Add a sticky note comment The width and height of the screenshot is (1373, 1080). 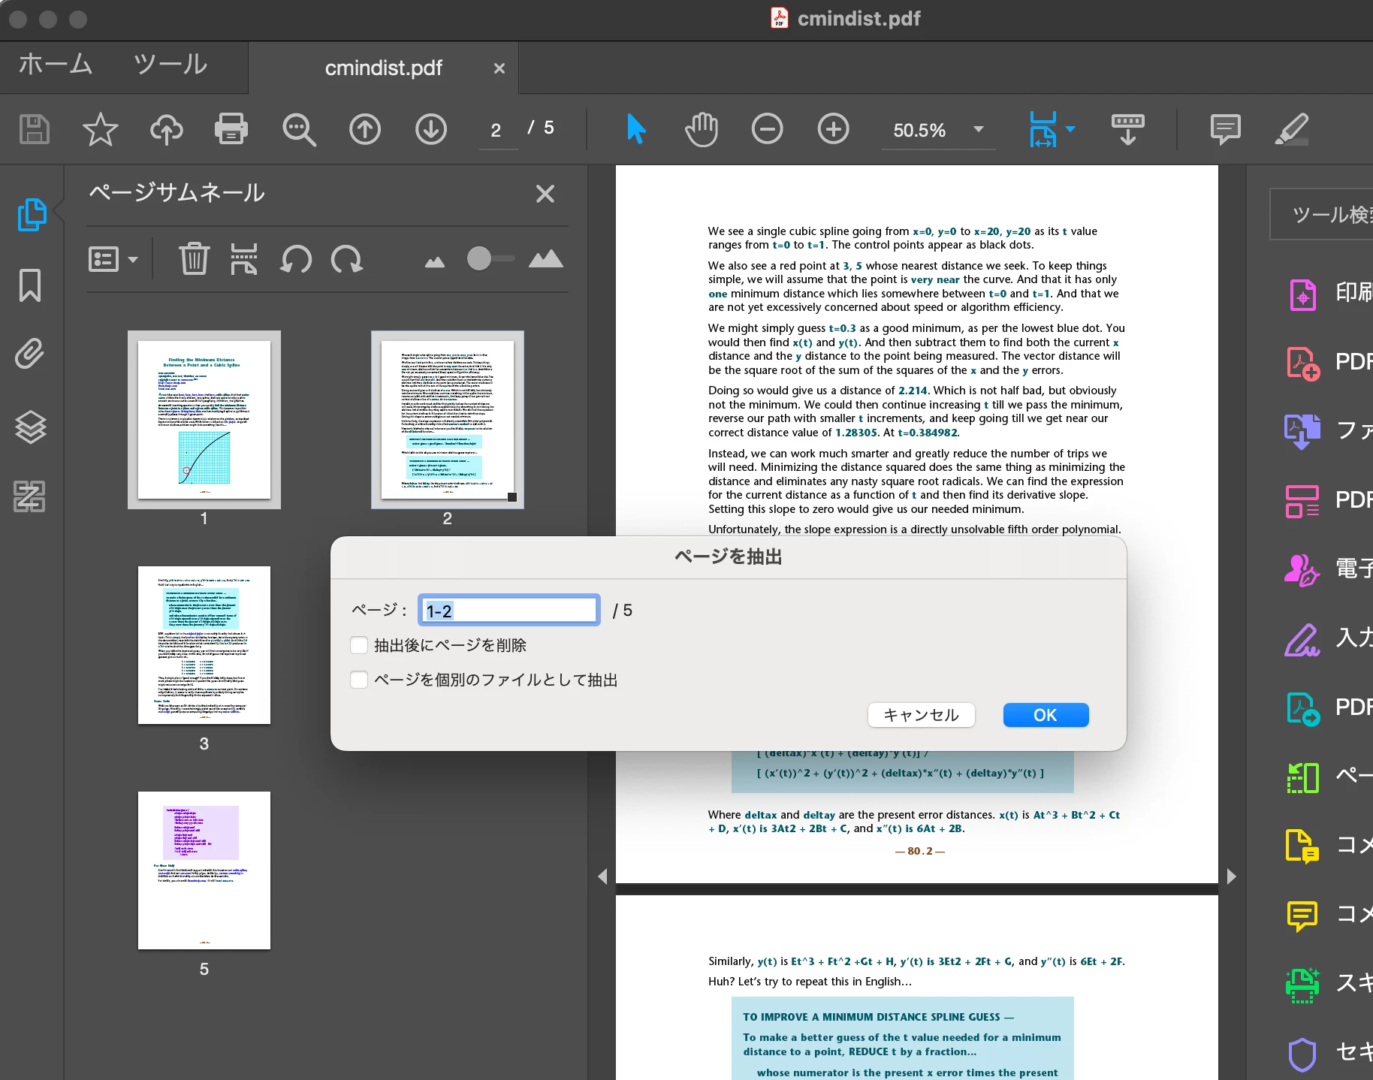pyautogui.click(x=1225, y=129)
